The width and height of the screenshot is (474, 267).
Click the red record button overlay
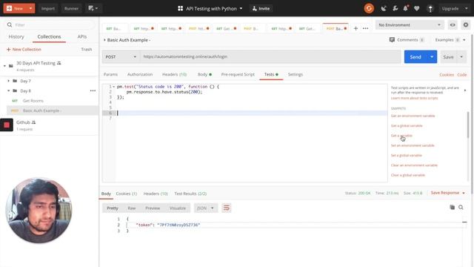pos(7,125)
